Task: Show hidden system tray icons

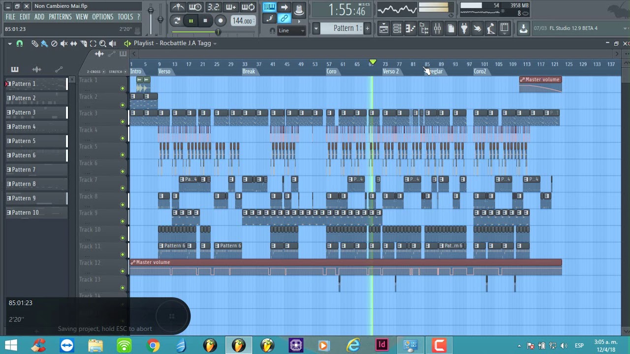Action: tap(519, 346)
